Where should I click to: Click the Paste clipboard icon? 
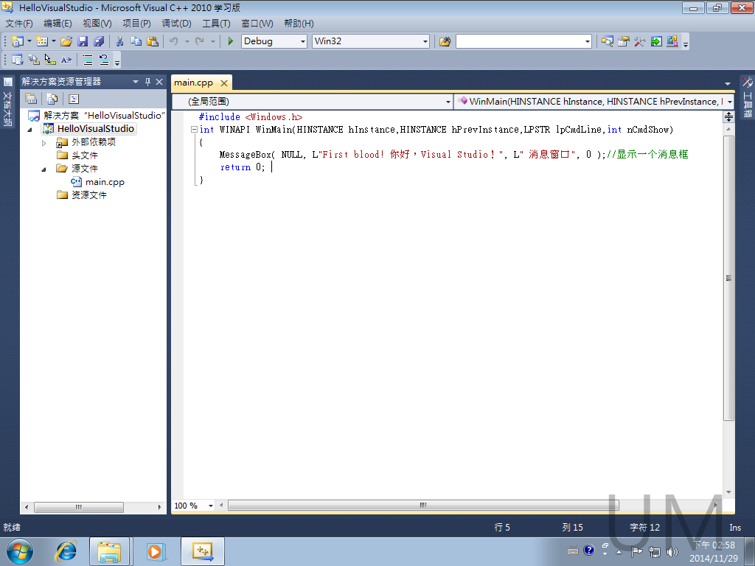(x=153, y=41)
